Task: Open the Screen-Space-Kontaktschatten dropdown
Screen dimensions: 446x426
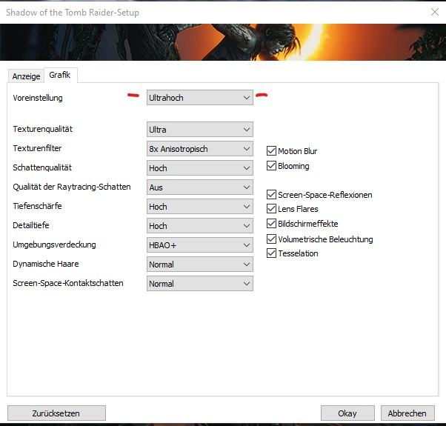Action: tap(200, 284)
